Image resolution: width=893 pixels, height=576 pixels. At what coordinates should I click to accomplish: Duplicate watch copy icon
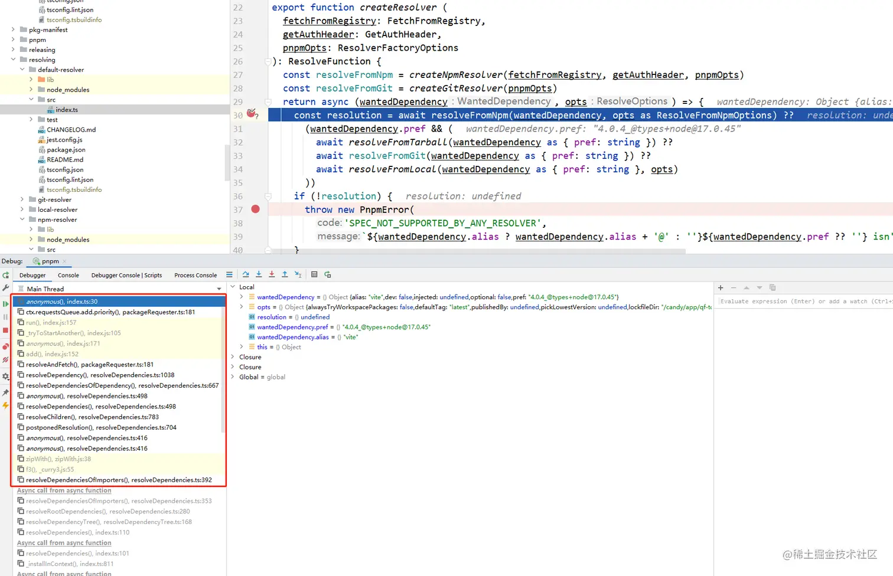click(773, 288)
